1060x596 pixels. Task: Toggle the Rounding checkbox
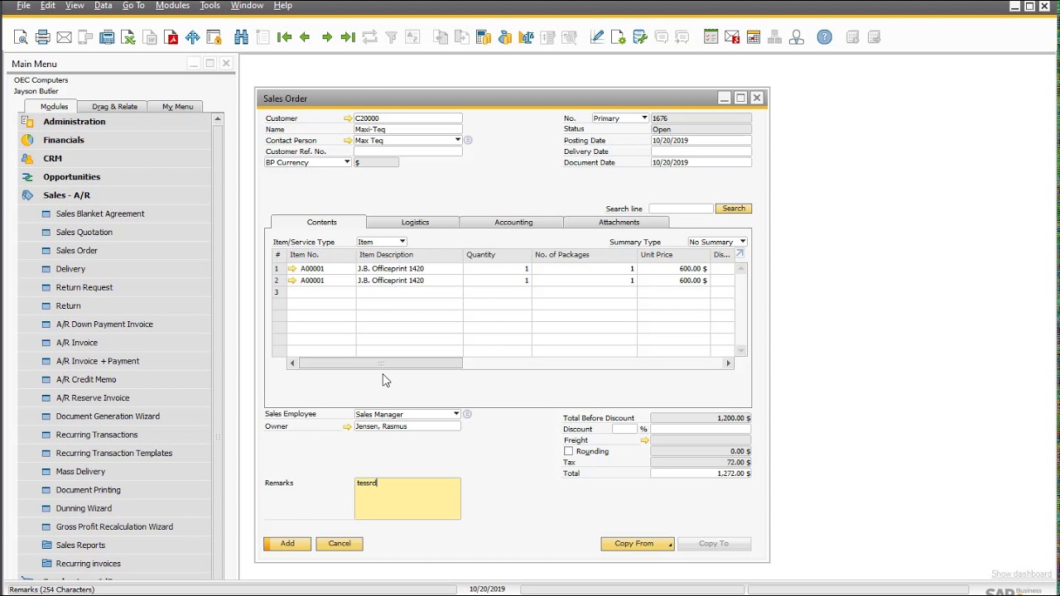click(568, 452)
